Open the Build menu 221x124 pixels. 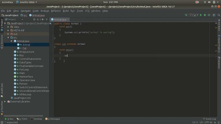[66, 11]
